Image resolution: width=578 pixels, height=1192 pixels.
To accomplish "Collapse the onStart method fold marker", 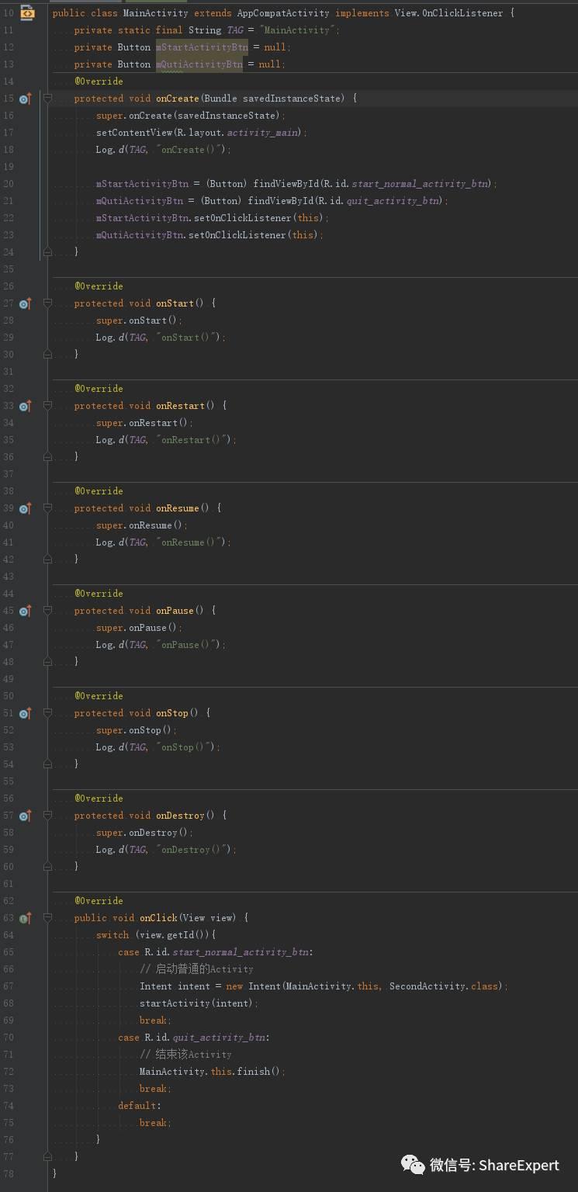I will click(x=47, y=303).
